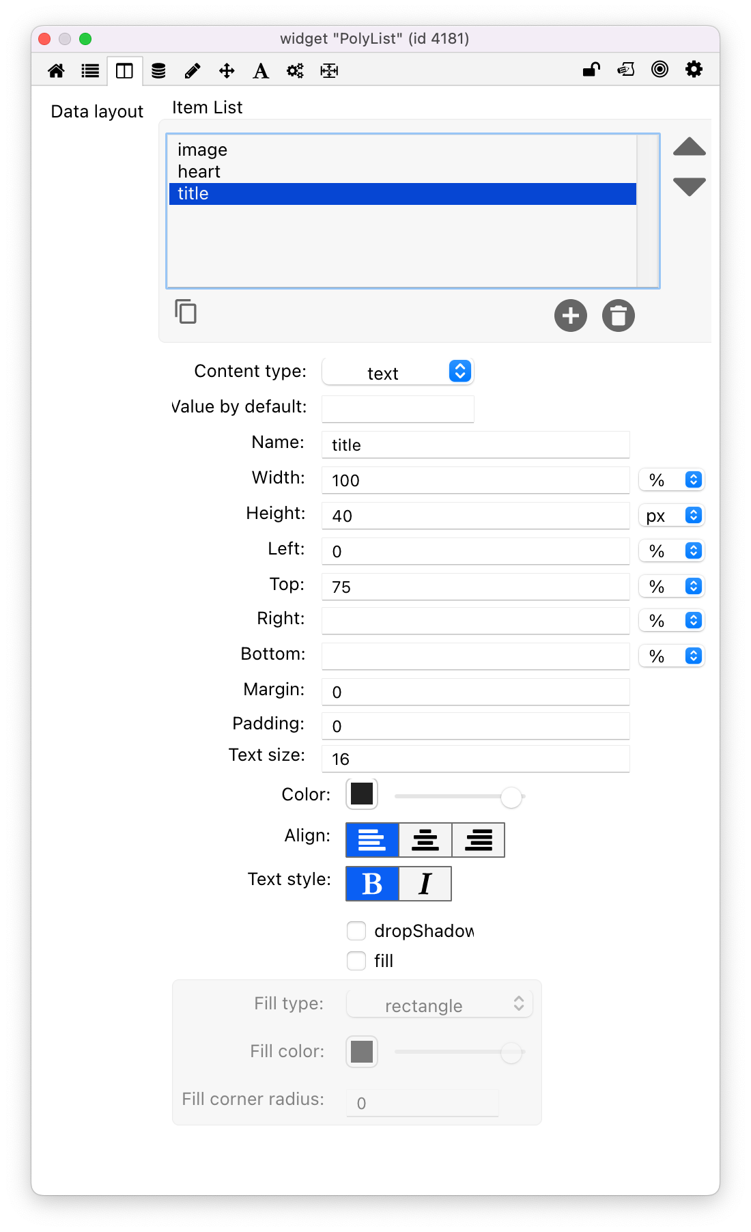Toggle bold text style

tap(372, 884)
